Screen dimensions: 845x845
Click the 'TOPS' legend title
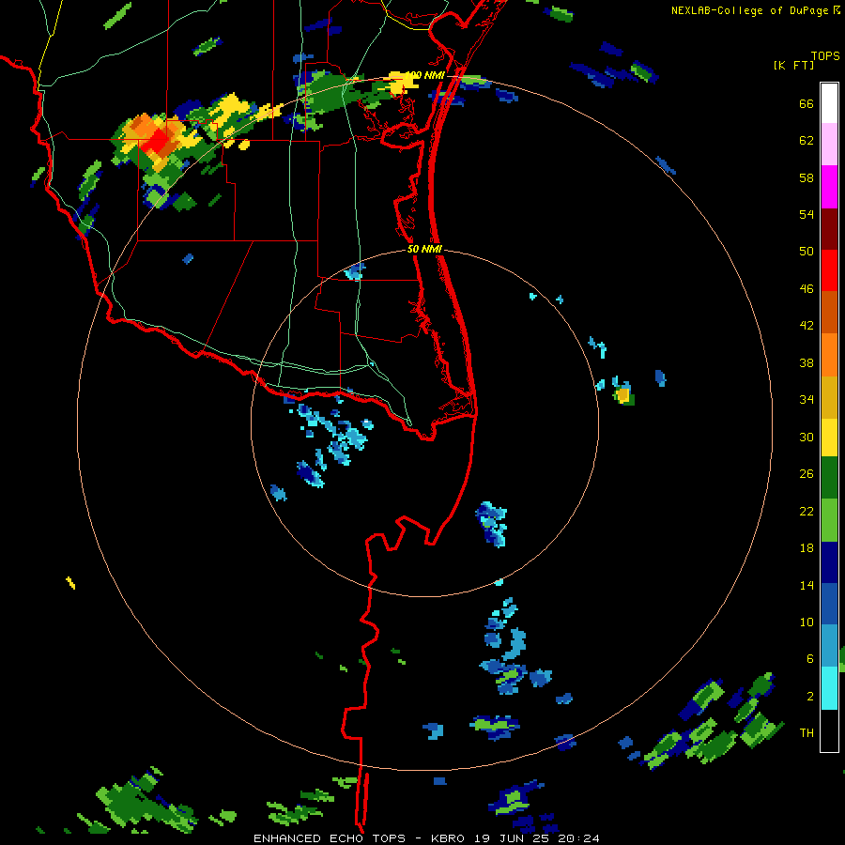pyautogui.click(x=825, y=56)
